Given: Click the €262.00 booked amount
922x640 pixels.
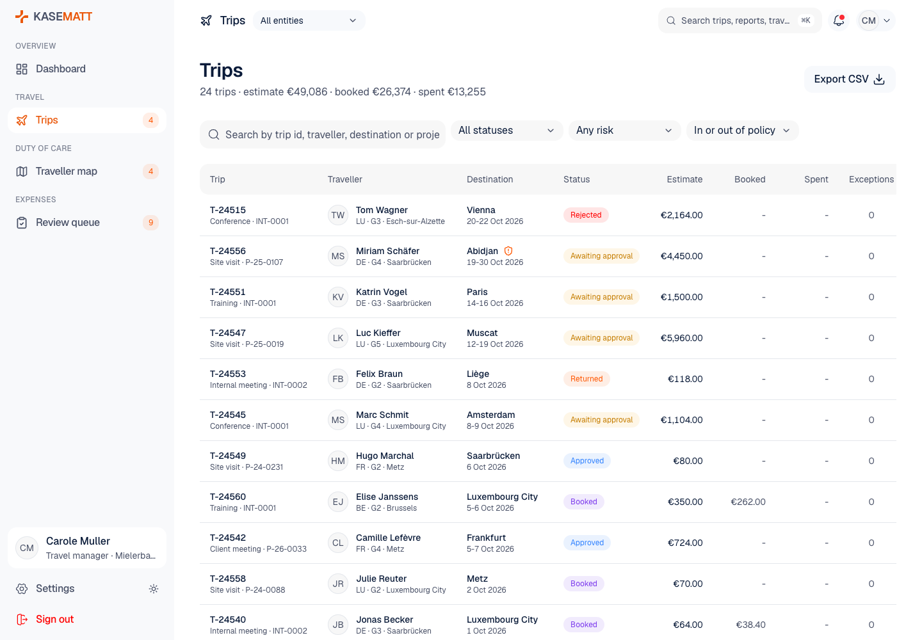Looking at the screenshot, I should (748, 502).
